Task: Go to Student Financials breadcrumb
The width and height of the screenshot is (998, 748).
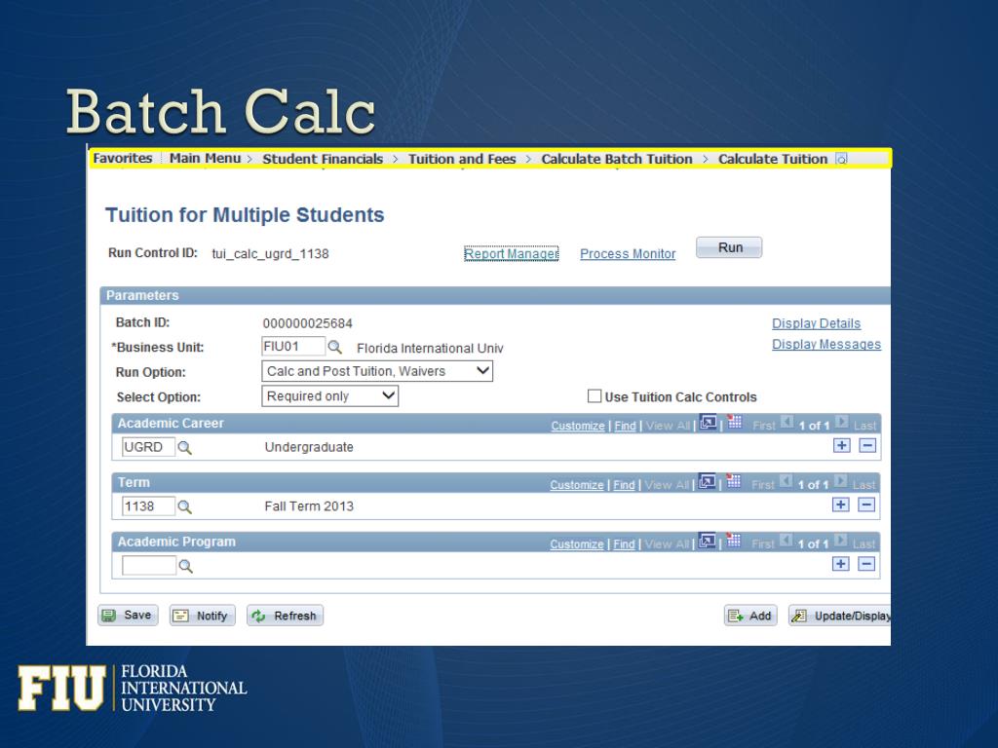Action: 323,159
